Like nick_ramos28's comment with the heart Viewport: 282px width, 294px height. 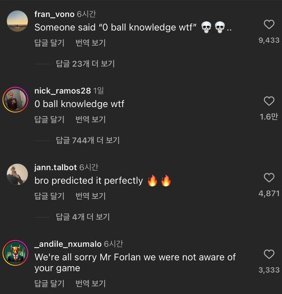269,101
